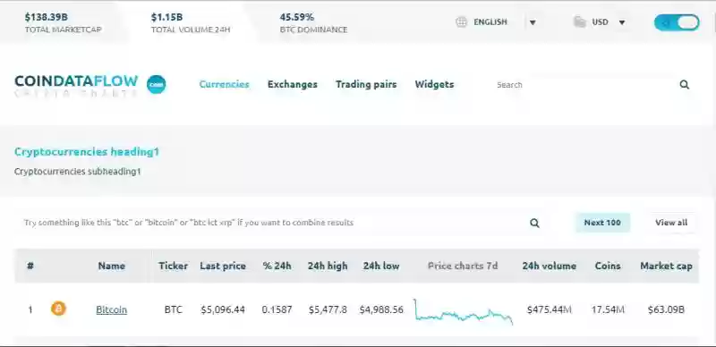Click the coin filter search magnifier icon

pyautogui.click(x=534, y=223)
